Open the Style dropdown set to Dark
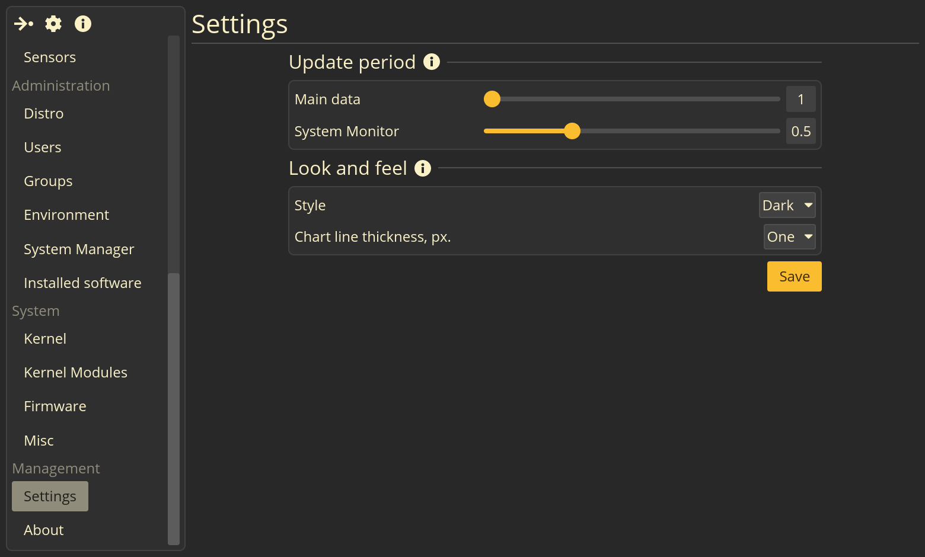The width and height of the screenshot is (925, 557). [x=787, y=205]
